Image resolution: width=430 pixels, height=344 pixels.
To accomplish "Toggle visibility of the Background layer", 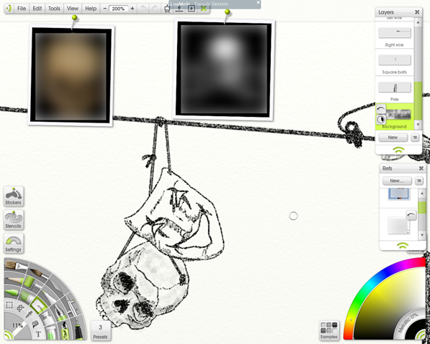I will [x=381, y=109].
